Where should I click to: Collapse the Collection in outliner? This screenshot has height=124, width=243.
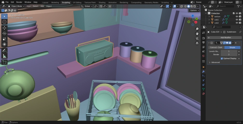click(206, 13)
